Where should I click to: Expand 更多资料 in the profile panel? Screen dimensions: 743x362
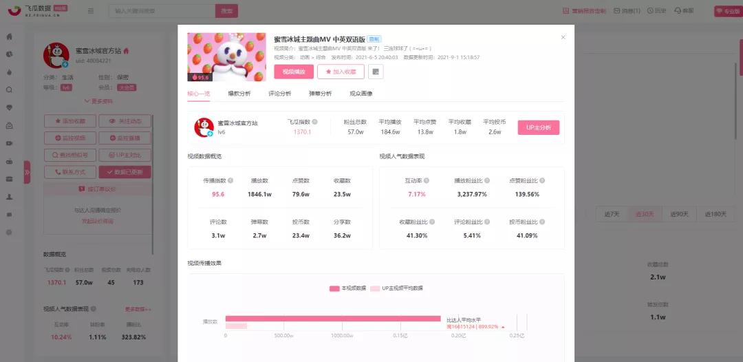(98, 101)
